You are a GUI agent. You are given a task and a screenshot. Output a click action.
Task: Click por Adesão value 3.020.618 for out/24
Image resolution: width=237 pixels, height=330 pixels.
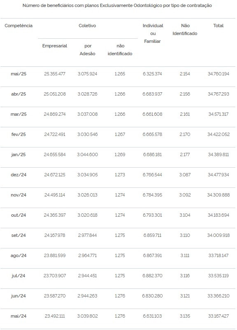pyautogui.click(x=87, y=215)
